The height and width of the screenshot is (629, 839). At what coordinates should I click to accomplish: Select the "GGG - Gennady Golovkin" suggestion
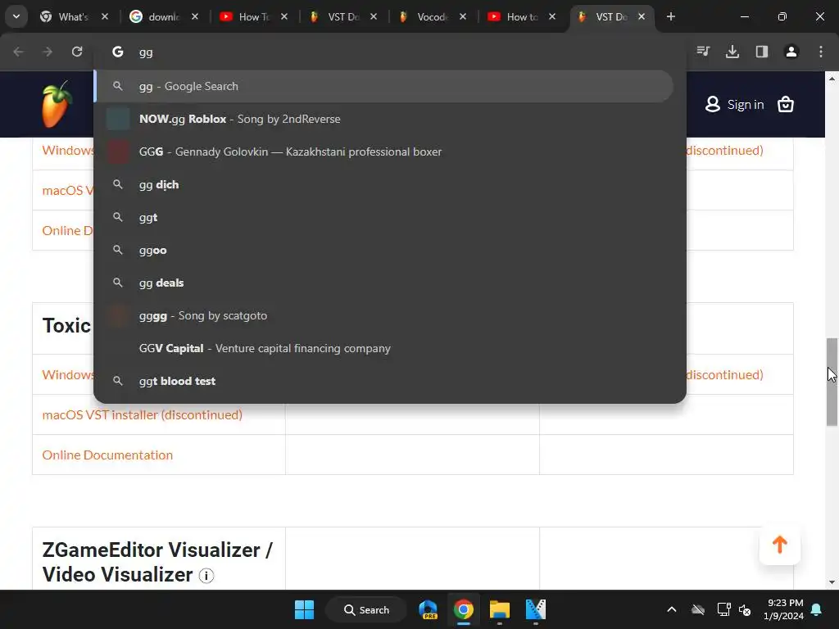[383, 152]
